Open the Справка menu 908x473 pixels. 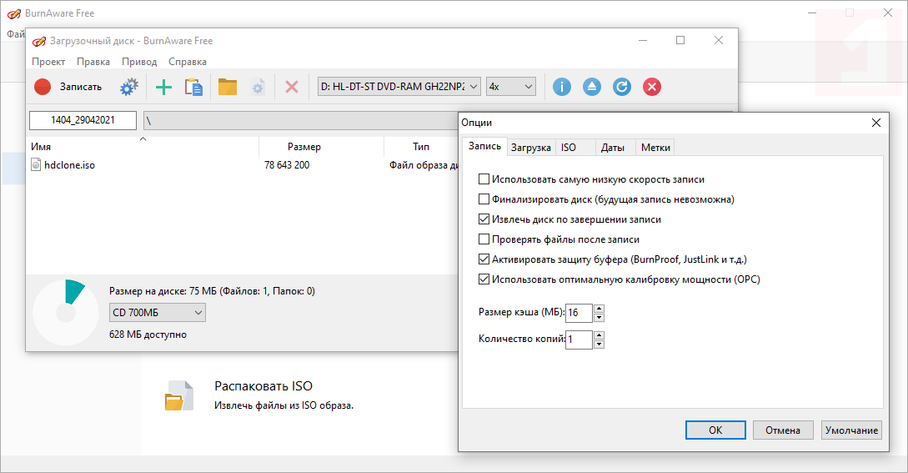pyautogui.click(x=187, y=62)
